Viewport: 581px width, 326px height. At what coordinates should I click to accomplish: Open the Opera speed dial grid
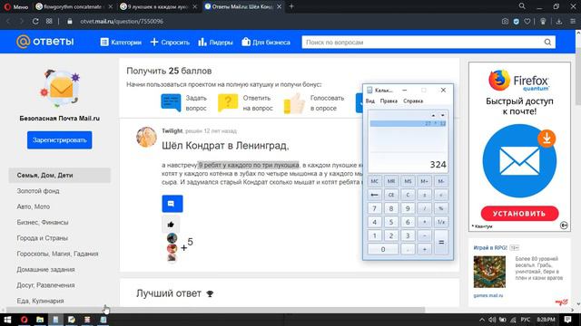pos(49,22)
